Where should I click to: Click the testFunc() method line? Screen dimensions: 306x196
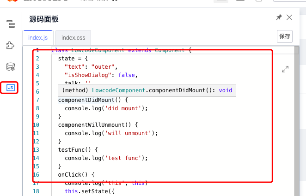coord(78,150)
